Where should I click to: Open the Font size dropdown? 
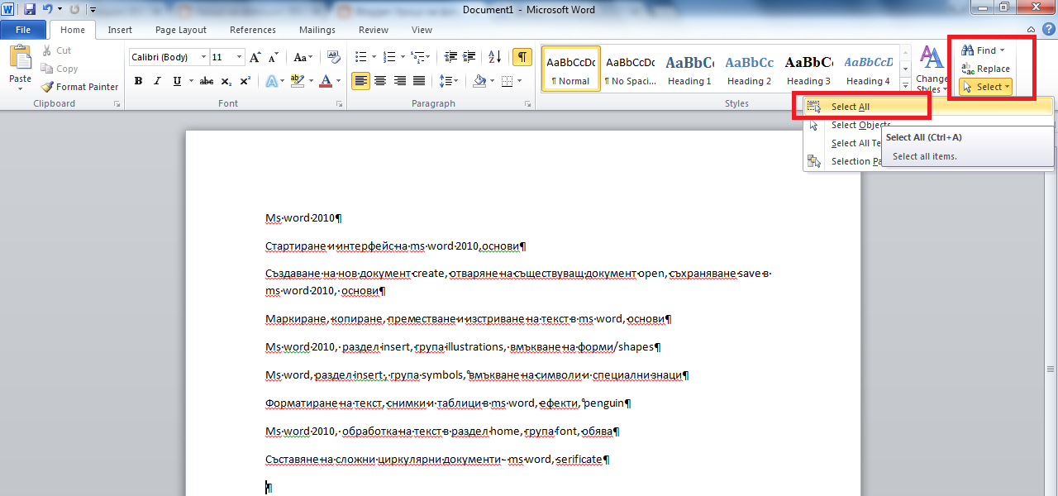click(x=240, y=57)
